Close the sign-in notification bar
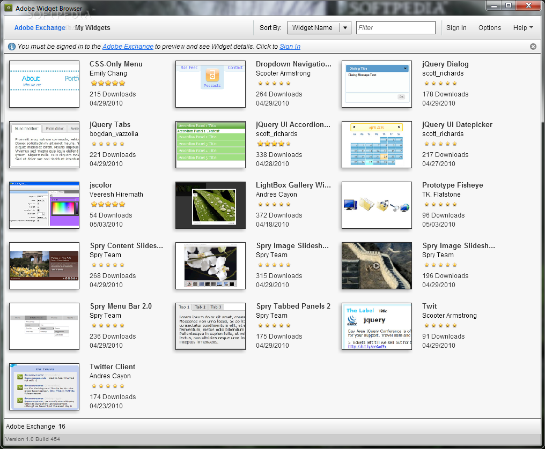Image resolution: width=545 pixels, height=449 pixels. click(x=533, y=47)
